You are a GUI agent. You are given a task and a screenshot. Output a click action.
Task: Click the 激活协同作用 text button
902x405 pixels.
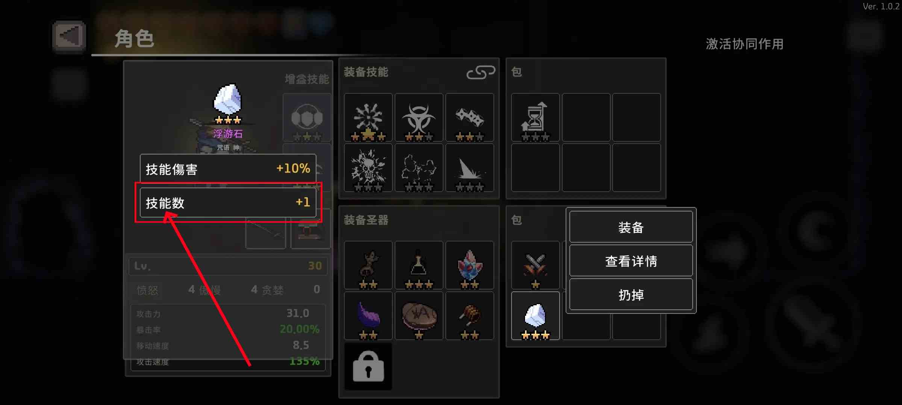click(x=745, y=44)
